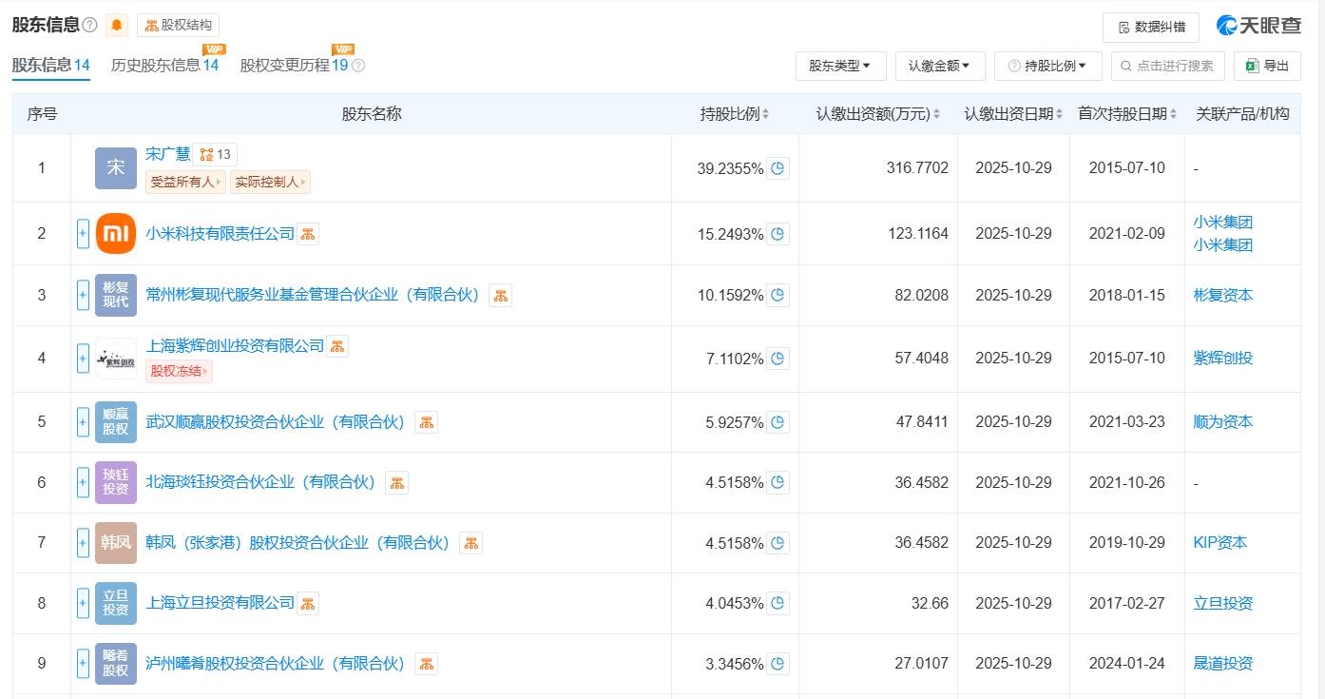
Task: Switch to the 股权变更历程 19 tab
Action: click(294, 66)
